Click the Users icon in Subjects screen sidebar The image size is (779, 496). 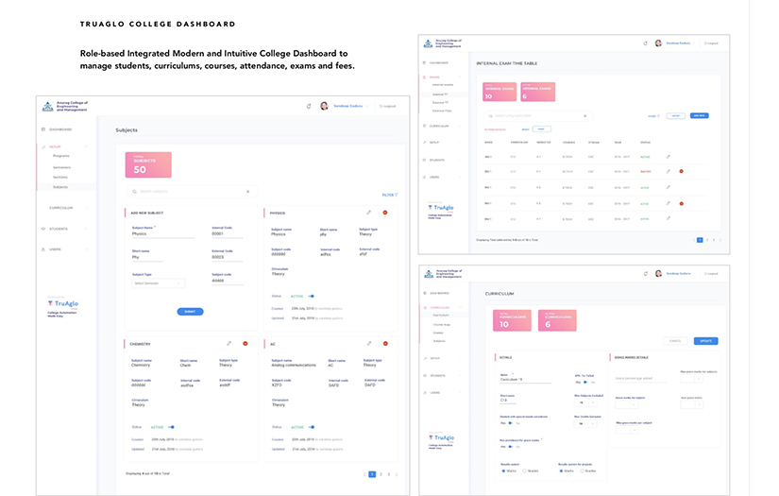[x=43, y=249]
